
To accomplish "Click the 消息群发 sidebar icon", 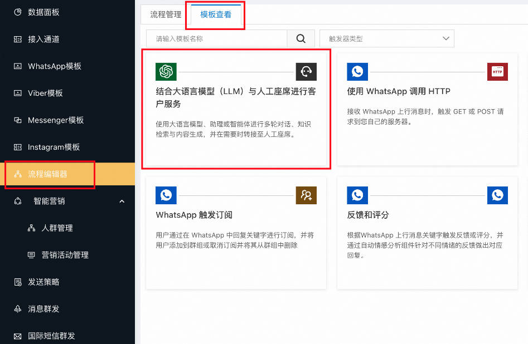I will (17, 309).
